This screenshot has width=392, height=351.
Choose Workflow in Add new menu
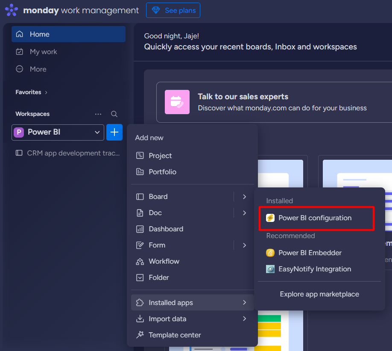(x=192, y=262)
